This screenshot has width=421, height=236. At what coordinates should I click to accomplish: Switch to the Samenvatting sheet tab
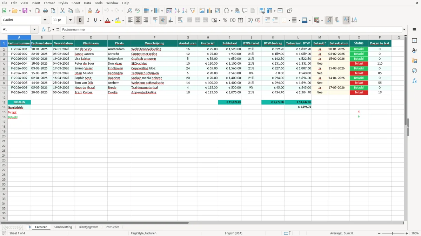point(63,227)
